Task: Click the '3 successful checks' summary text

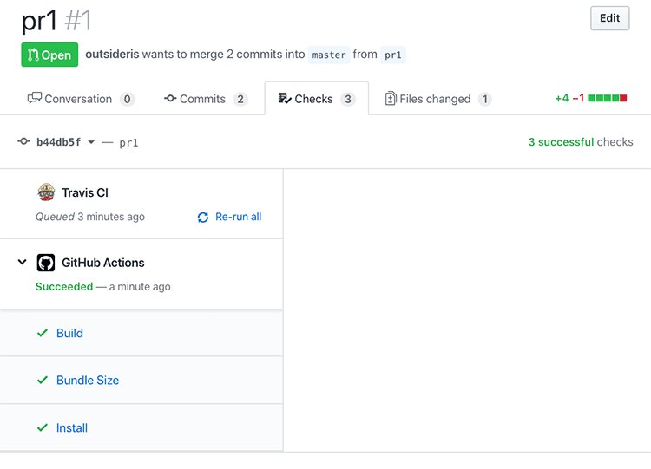Action: click(581, 142)
